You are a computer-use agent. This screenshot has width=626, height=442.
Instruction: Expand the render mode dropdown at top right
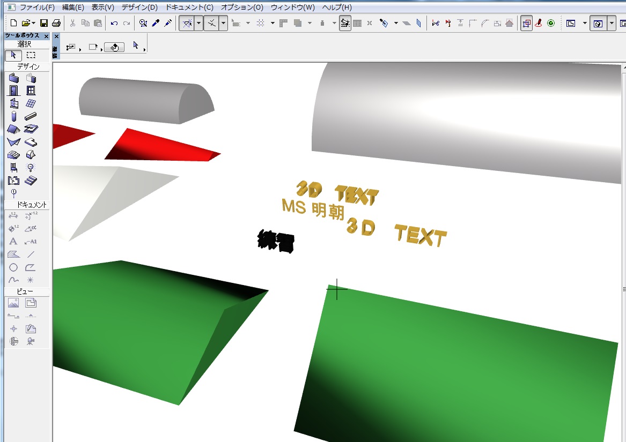click(x=610, y=24)
